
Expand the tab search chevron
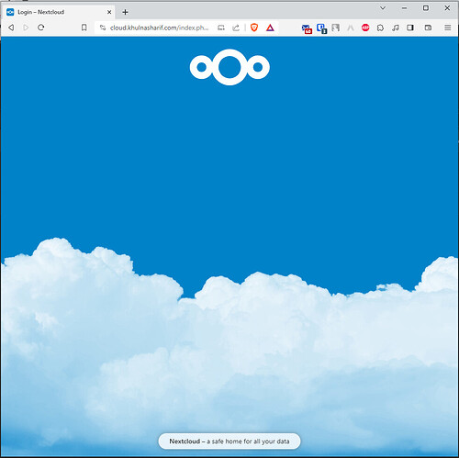pos(383,8)
